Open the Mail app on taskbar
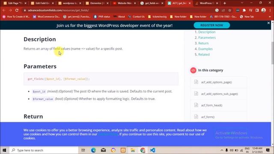Image resolution: width=274 pixels, height=154 pixels. [103, 150]
